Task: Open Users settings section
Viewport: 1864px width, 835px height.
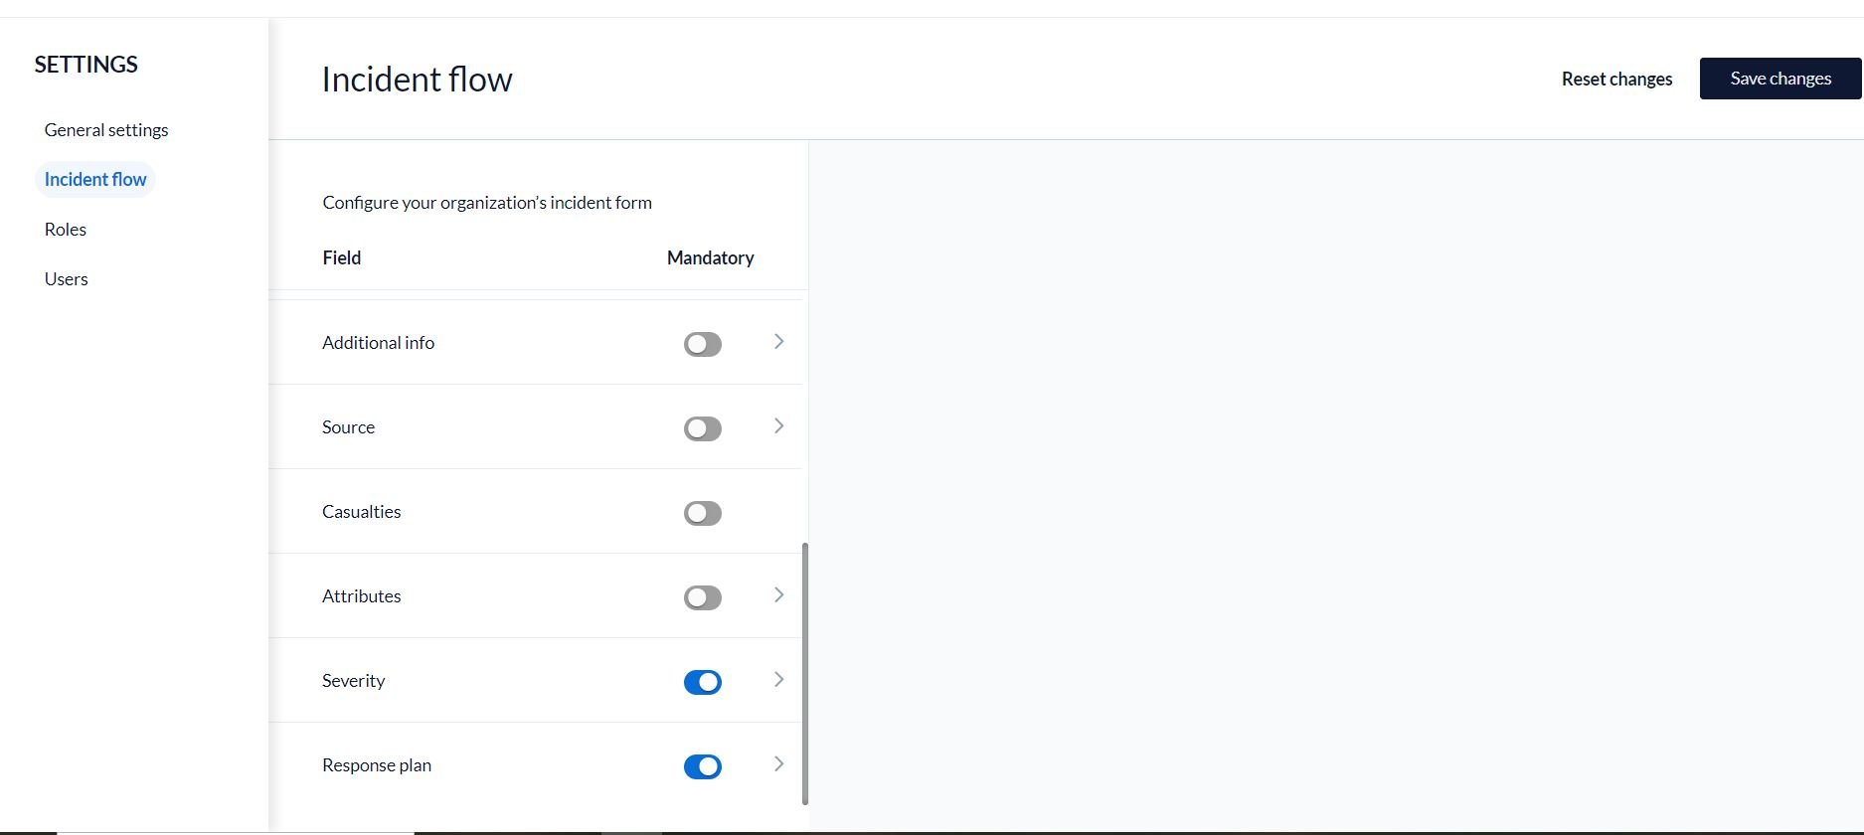Action: 67,279
